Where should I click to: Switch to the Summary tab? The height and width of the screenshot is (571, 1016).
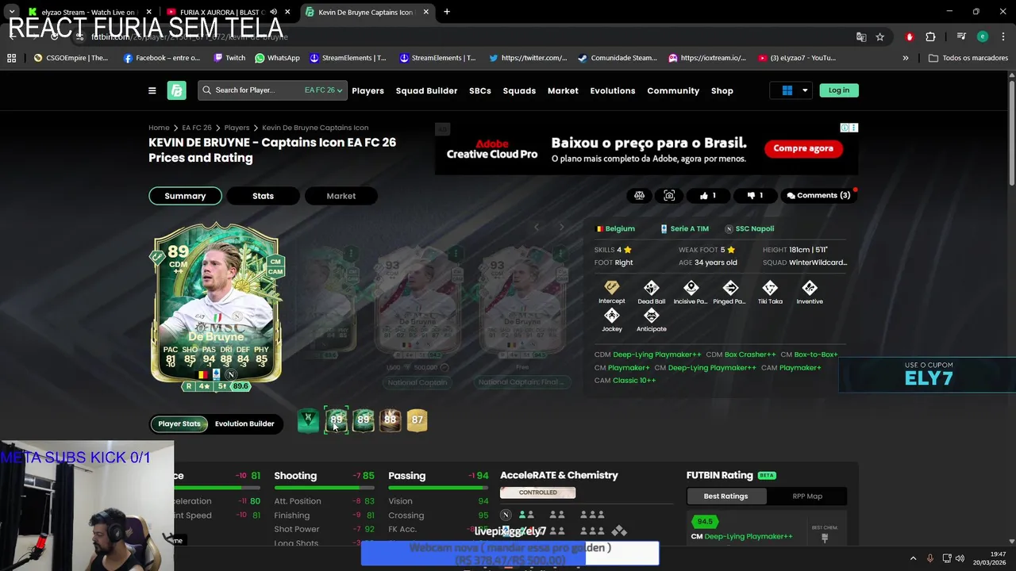coord(185,196)
